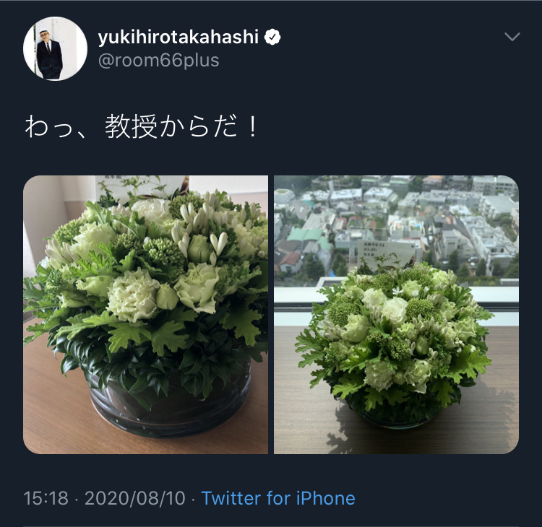542x527 pixels.
Task: Expand the tweet options chevron
Action: (512, 37)
